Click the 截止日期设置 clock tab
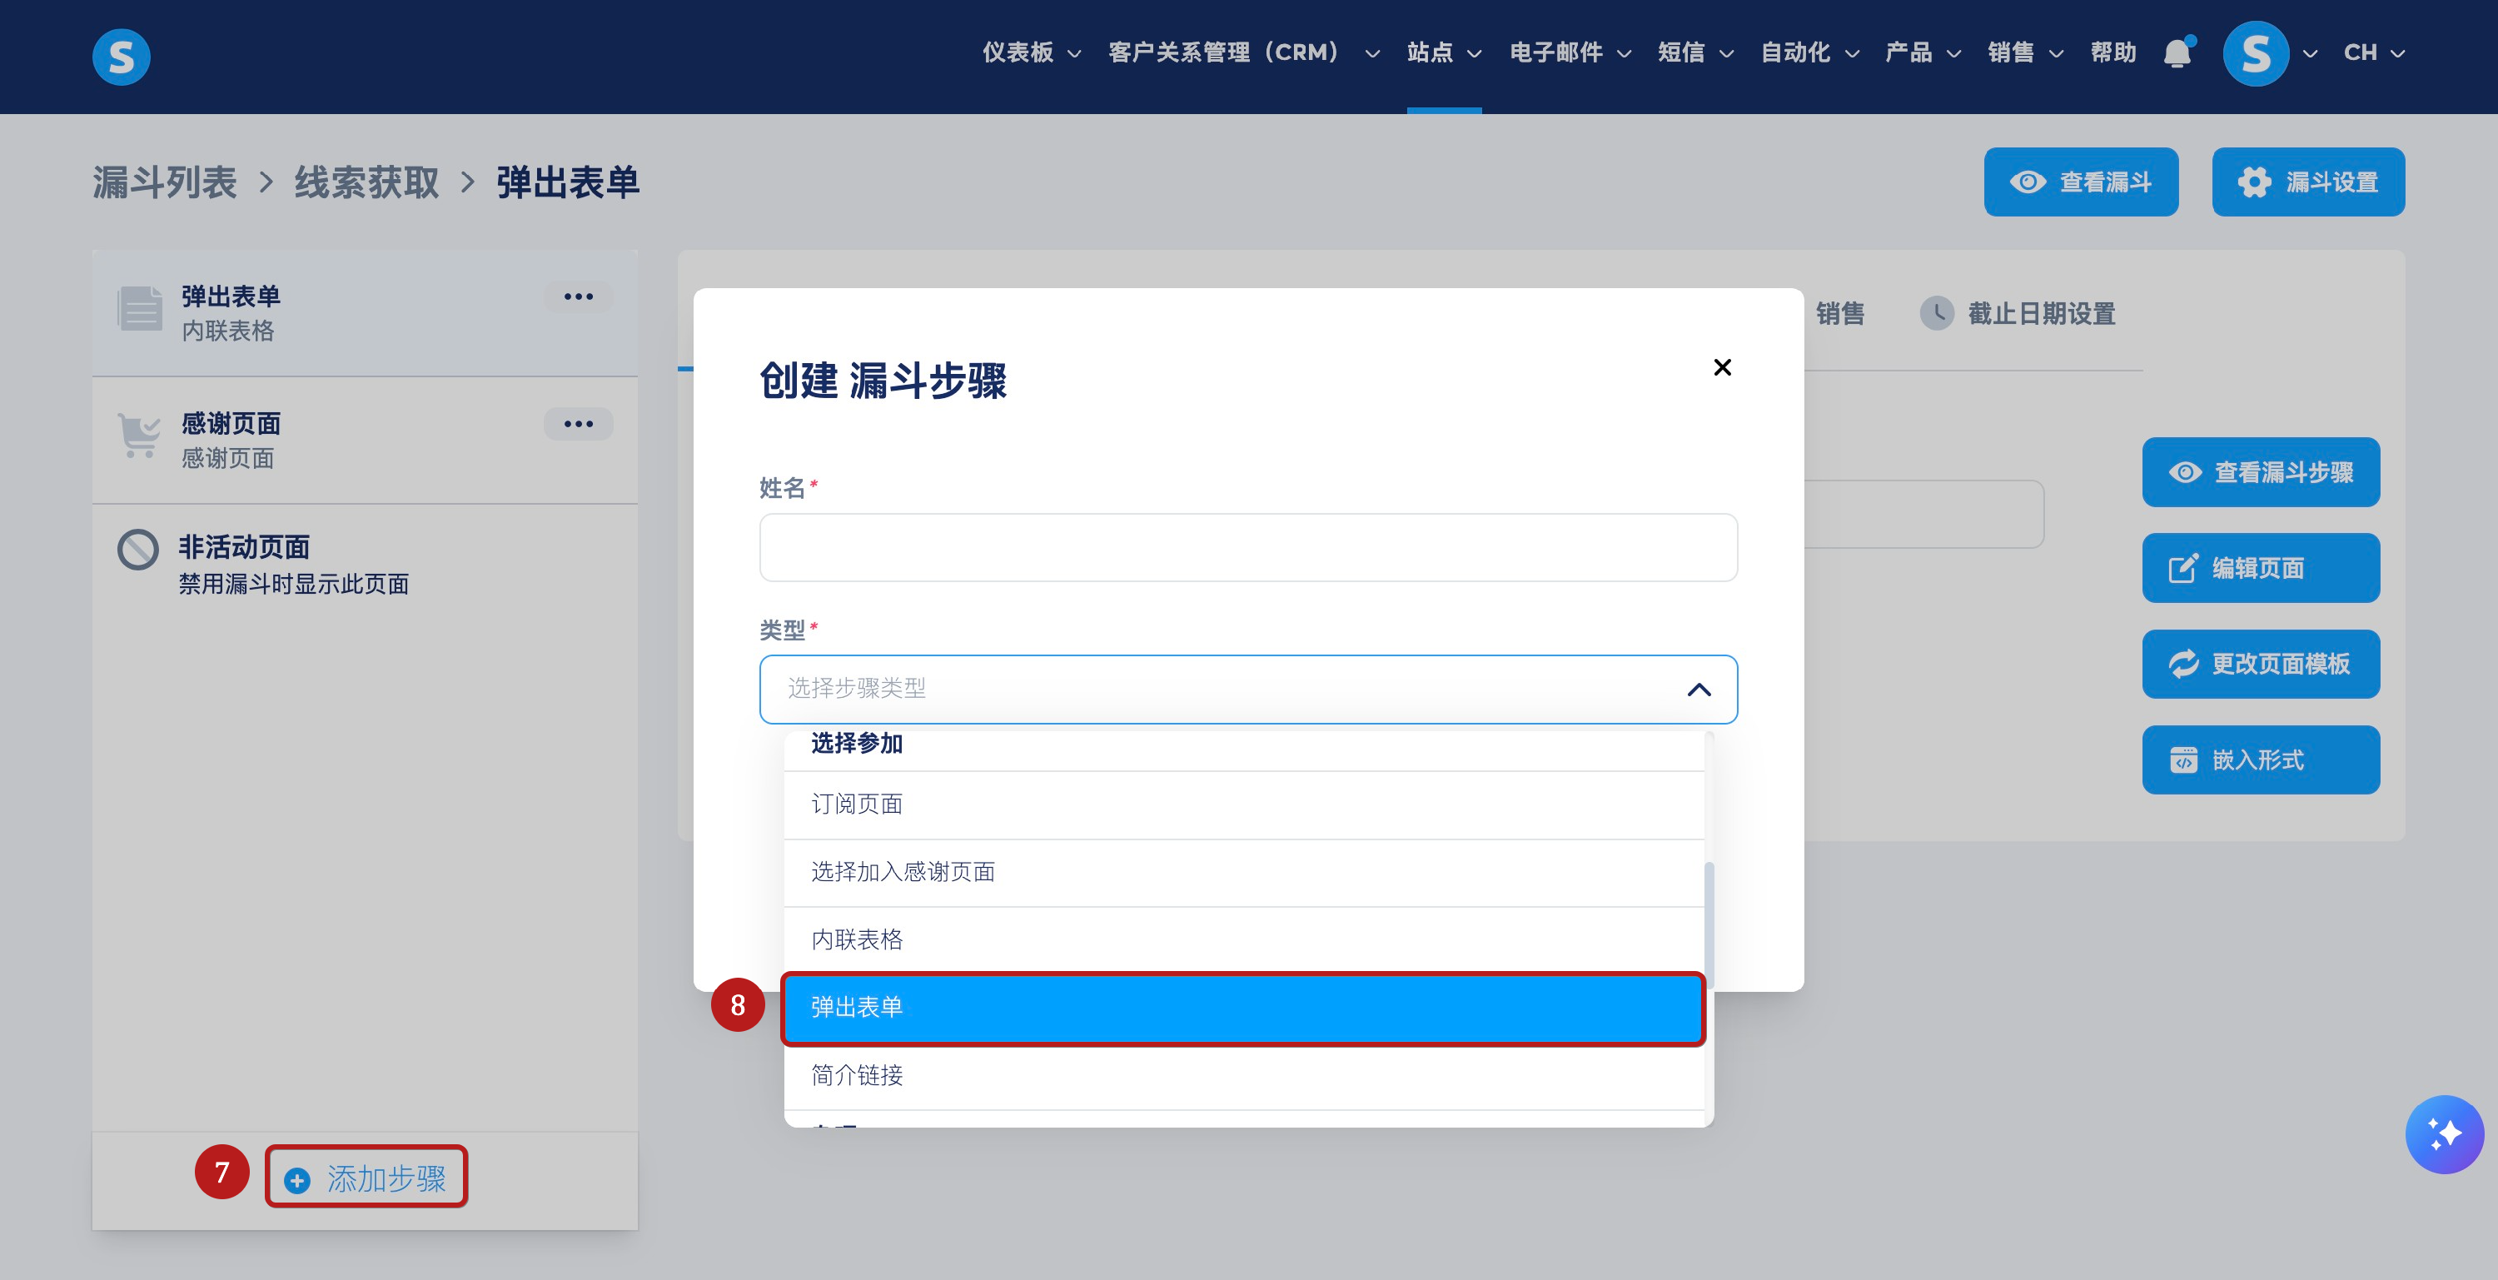 pos(2018,313)
